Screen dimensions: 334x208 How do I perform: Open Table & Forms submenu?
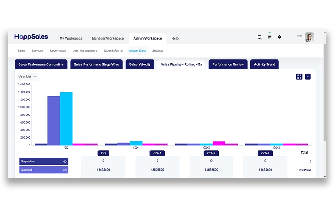tap(113, 51)
